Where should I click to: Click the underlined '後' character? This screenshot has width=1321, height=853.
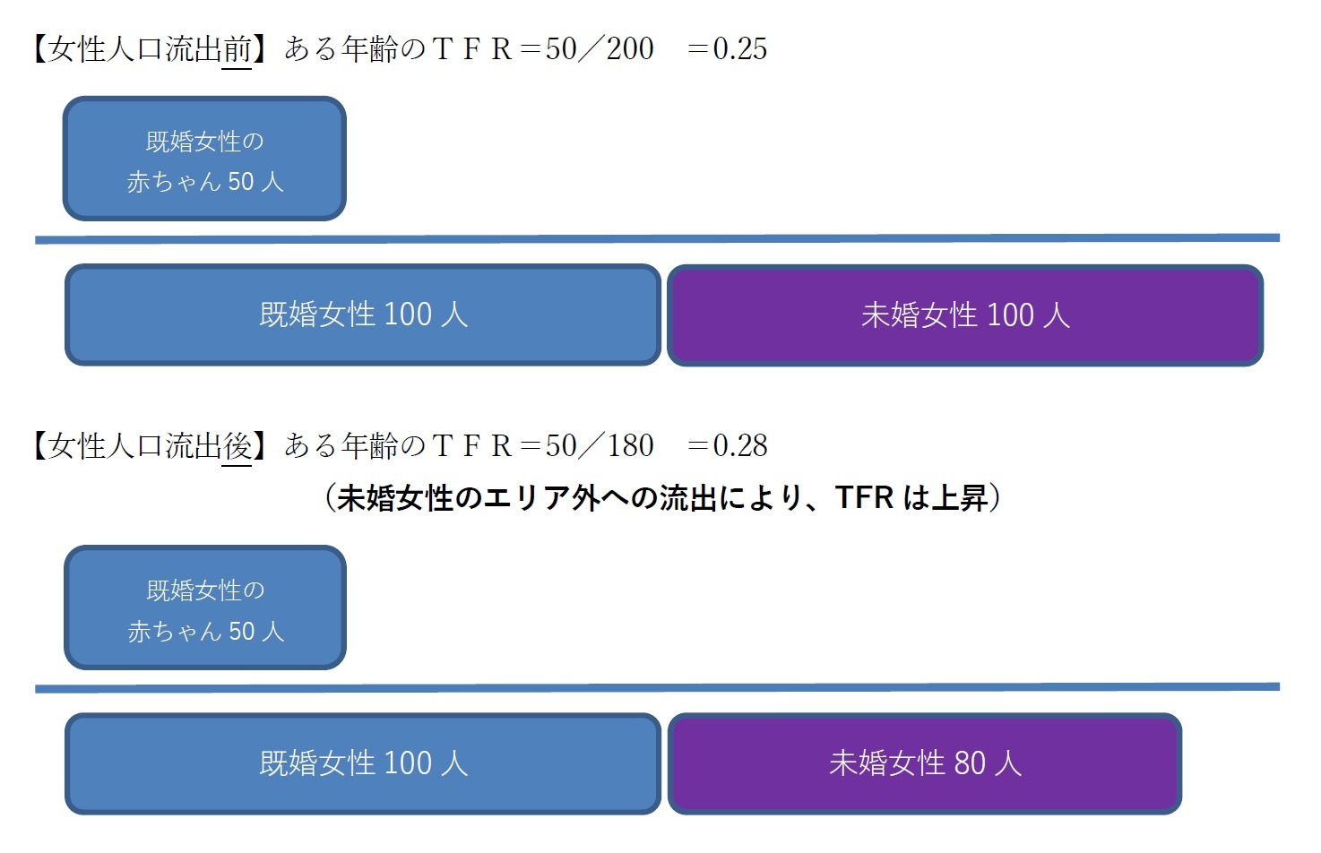(x=237, y=445)
